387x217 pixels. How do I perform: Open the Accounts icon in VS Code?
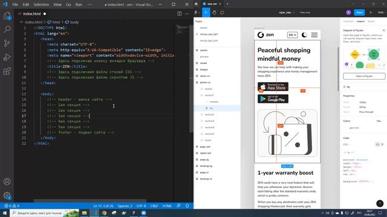[7, 181]
